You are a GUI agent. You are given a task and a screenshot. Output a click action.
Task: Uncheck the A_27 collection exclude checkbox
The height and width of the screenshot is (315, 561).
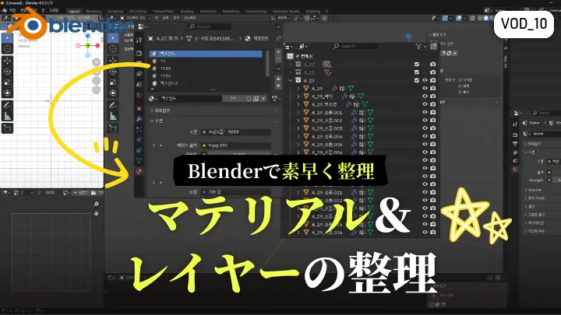point(417,65)
